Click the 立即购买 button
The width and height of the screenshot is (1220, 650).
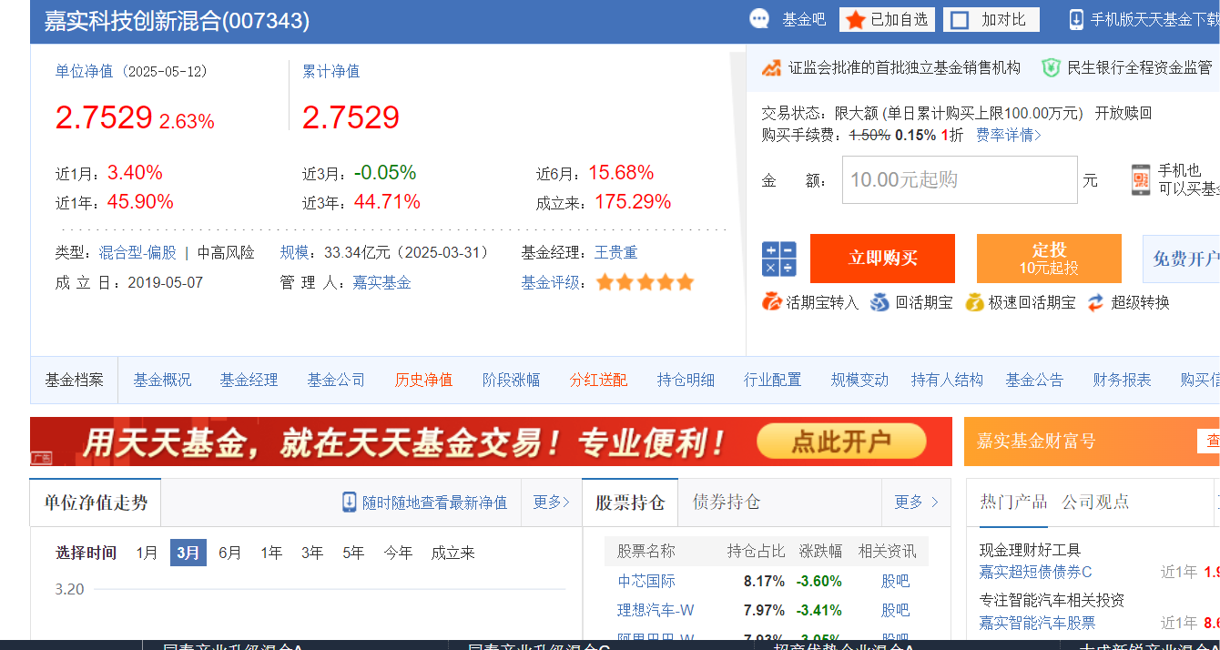[x=883, y=259]
